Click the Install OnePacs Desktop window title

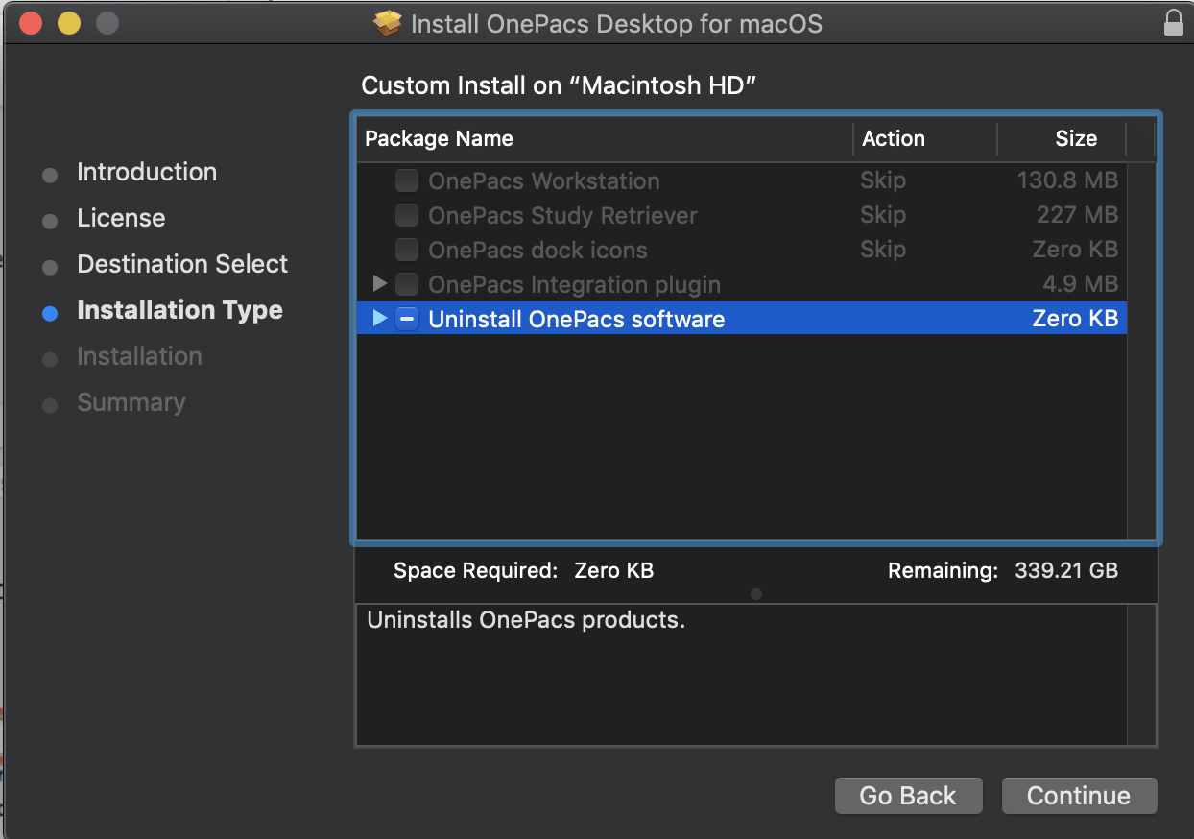point(616,23)
